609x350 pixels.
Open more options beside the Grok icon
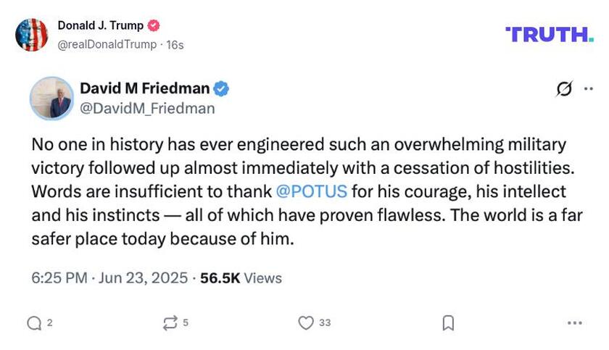[x=587, y=89]
